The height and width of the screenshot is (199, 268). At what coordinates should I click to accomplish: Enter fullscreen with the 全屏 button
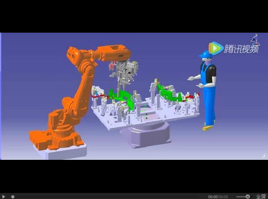coord(260,196)
